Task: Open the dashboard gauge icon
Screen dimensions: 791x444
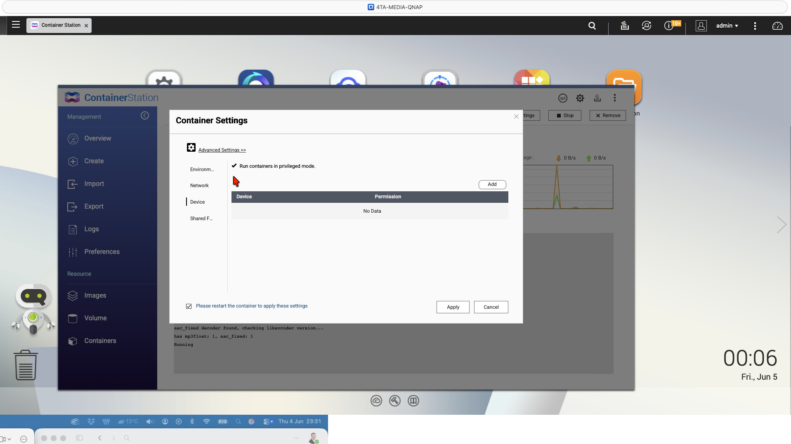Action: coord(777,26)
